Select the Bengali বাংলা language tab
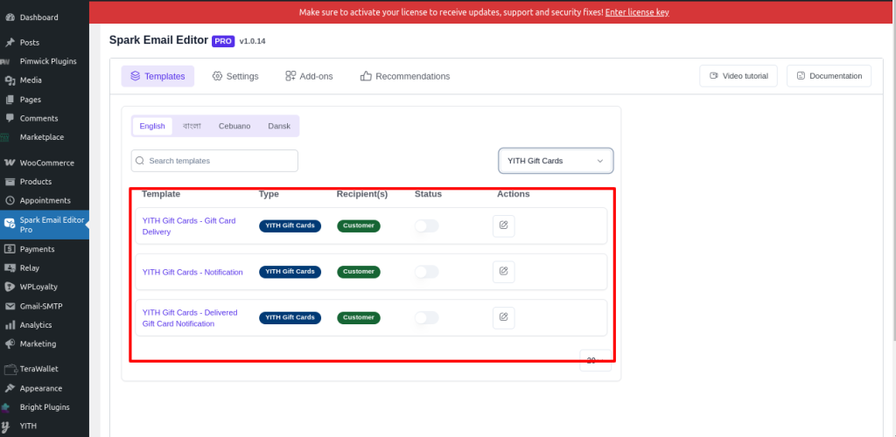Image resolution: width=896 pixels, height=437 pixels. [x=192, y=126]
